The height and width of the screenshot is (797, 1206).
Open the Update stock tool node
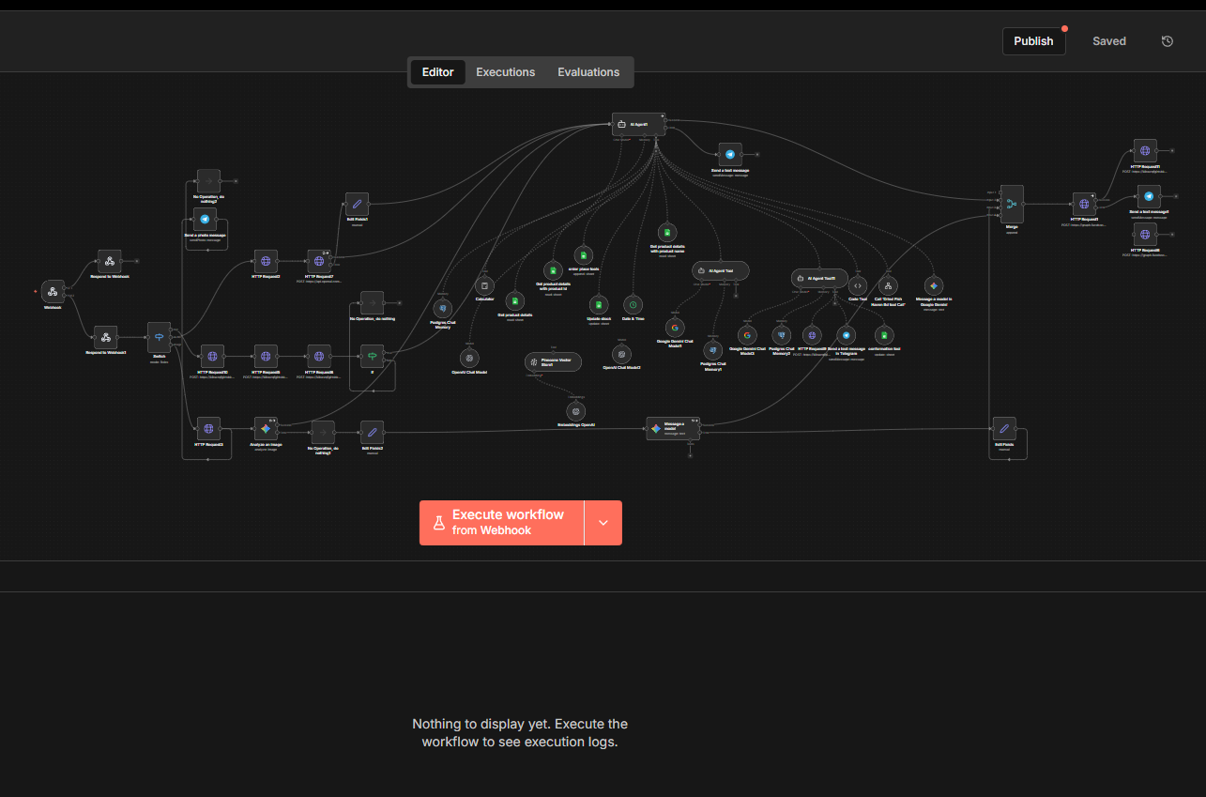coord(599,305)
